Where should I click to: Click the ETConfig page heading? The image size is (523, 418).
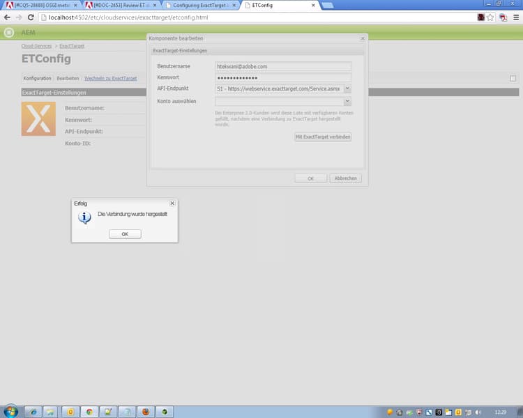[x=46, y=59]
